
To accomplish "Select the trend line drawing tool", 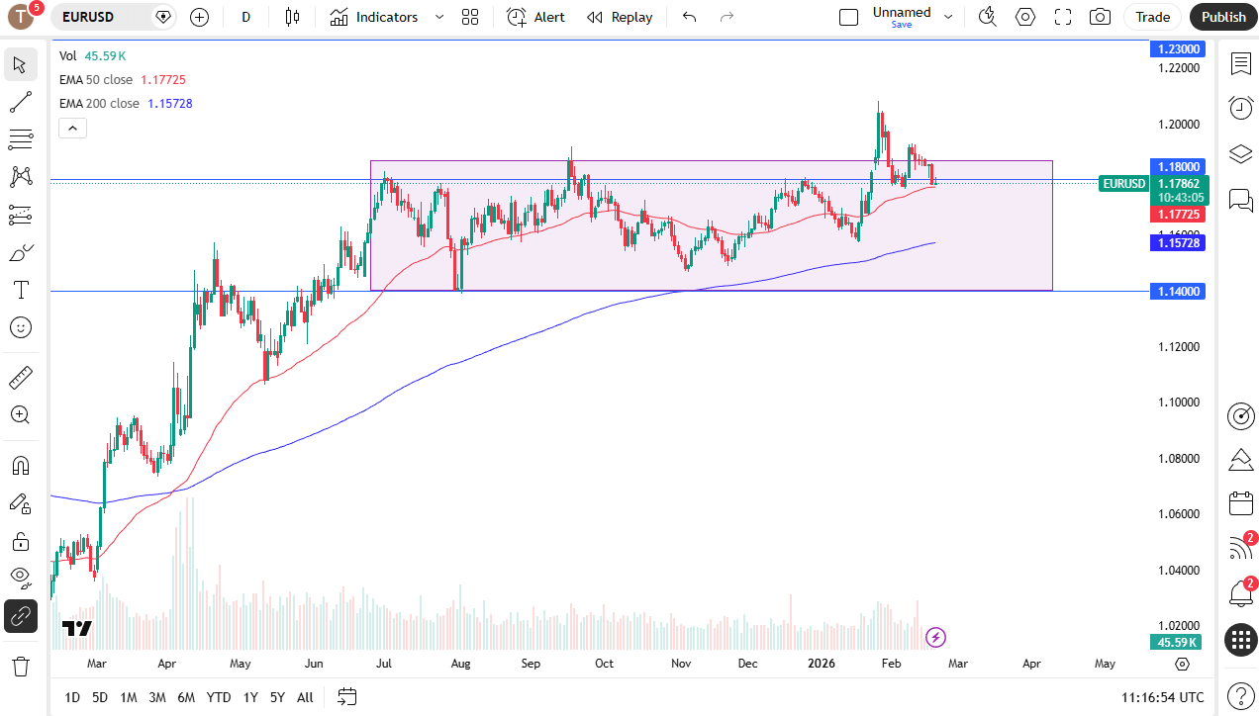I will coord(21,102).
